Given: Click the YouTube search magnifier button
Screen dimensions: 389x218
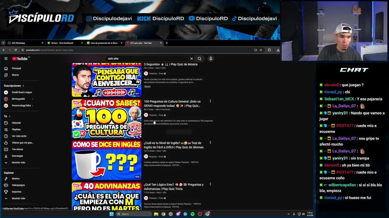Looking at the screenshot, I should 199,58.
